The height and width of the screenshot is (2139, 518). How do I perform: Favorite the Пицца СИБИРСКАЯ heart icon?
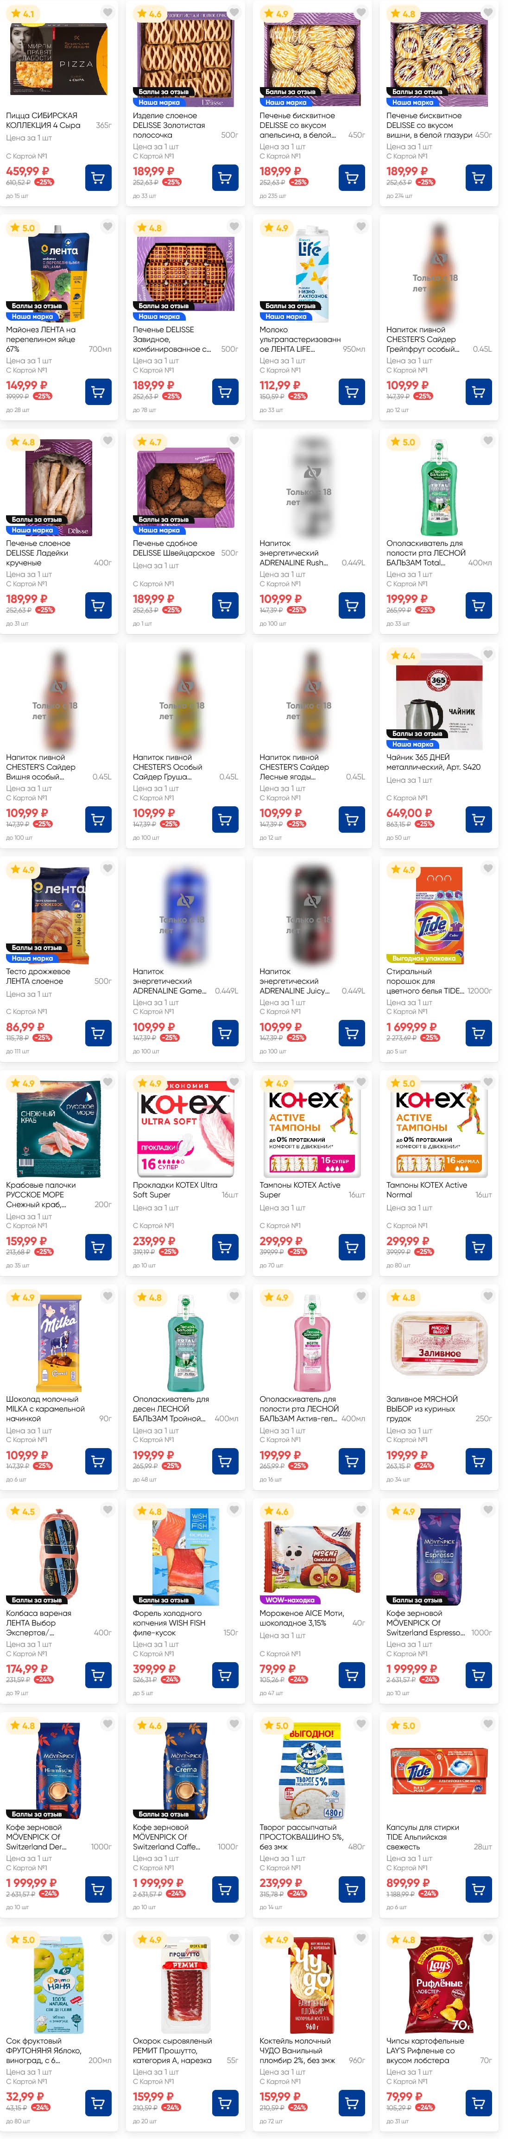107,13
